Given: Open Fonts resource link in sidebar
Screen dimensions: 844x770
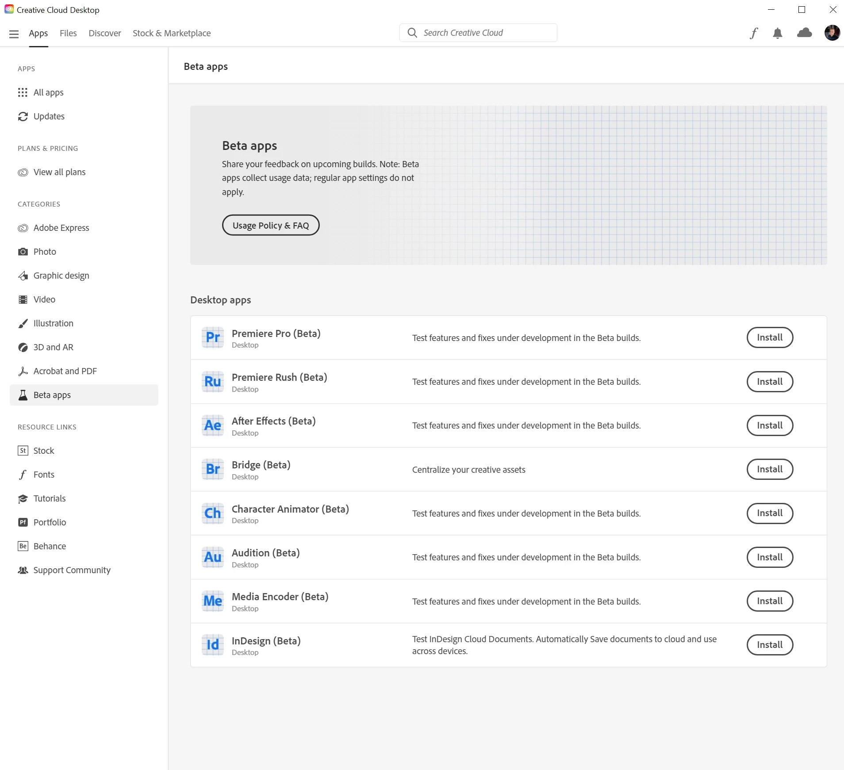Looking at the screenshot, I should [84, 475].
